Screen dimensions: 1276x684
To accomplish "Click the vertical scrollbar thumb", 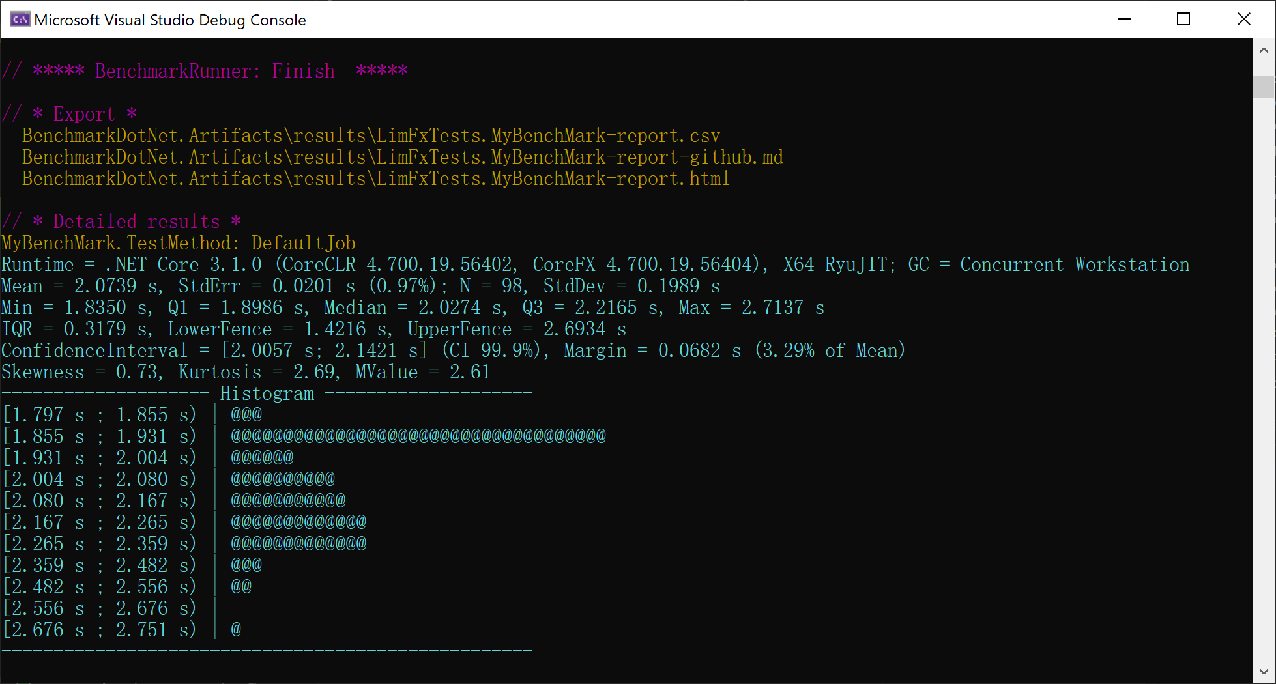I will (1264, 87).
